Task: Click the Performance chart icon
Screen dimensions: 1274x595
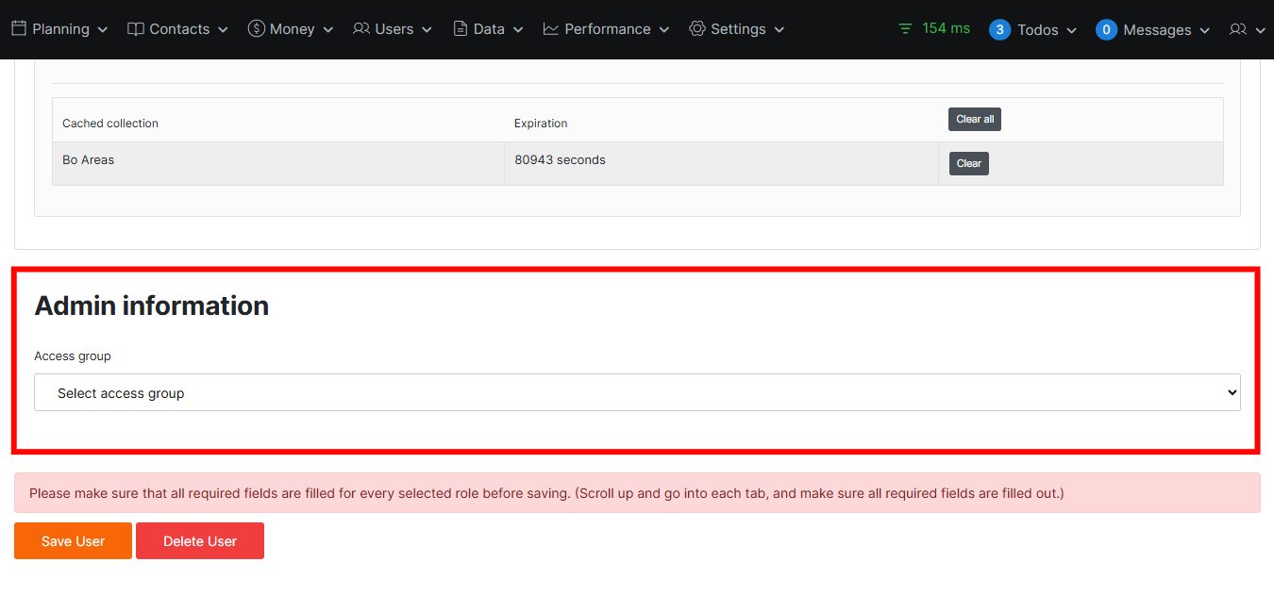Action: (x=551, y=29)
